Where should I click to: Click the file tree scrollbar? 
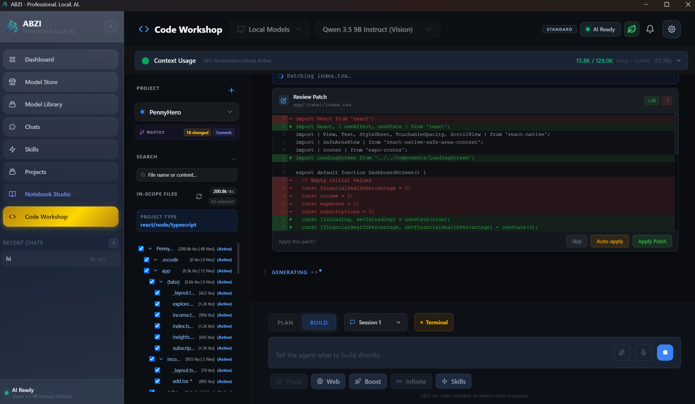coord(238,258)
